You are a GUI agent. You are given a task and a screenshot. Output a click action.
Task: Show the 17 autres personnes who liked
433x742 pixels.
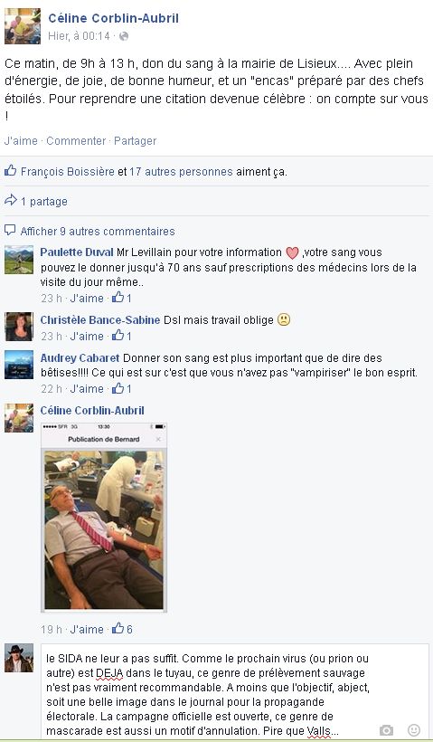[181, 172]
